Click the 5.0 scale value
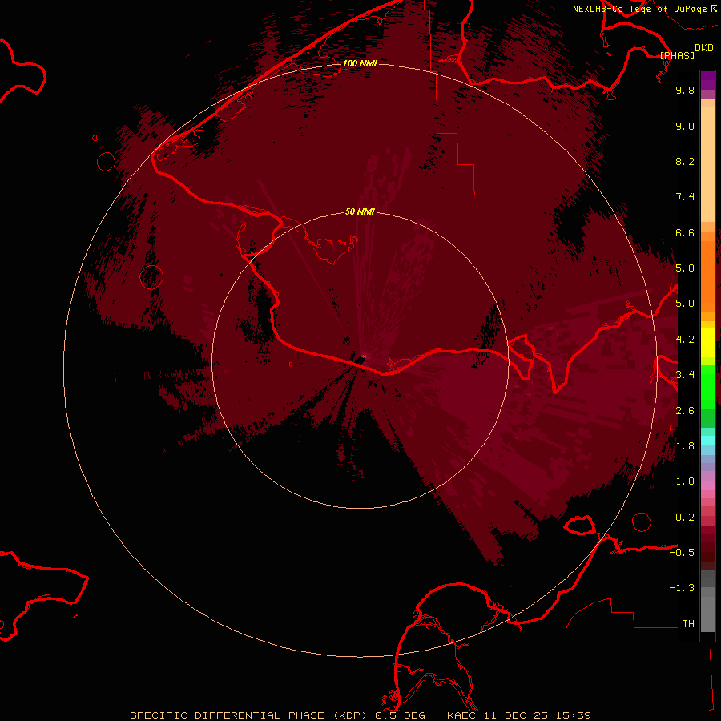This screenshot has height=721, width=721. pyautogui.click(x=685, y=304)
